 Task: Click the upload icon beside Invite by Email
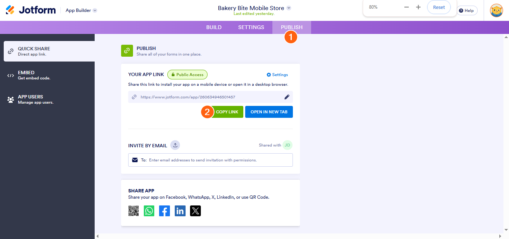(175, 145)
